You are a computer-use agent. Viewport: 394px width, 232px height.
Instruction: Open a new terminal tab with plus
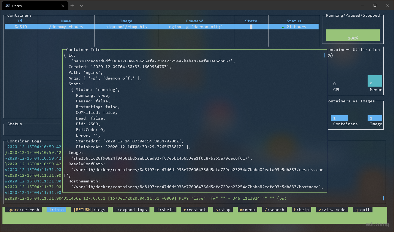click(72, 6)
